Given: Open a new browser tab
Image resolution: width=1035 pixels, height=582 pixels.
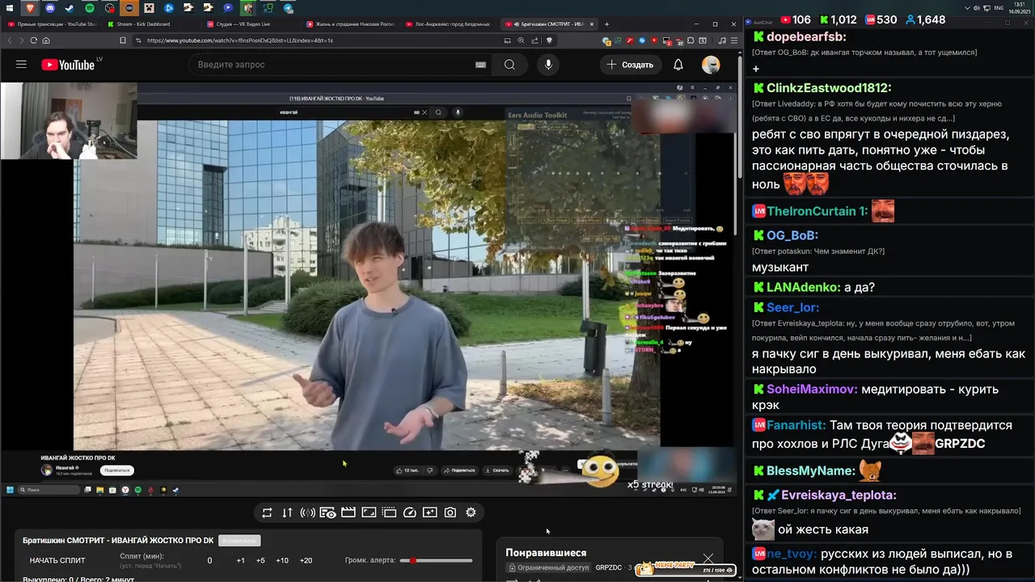Looking at the screenshot, I should coord(606,24).
